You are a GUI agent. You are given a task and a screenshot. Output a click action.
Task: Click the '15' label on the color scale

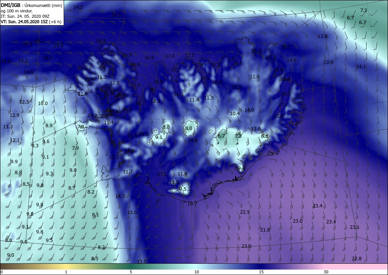coord(261,272)
